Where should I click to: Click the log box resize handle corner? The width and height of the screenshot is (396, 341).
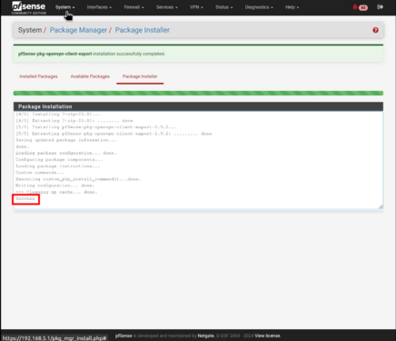point(381,206)
